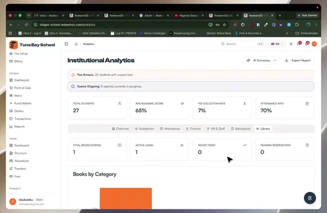This screenshot has height=213, width=327.
Task: Switch to the Overview tab
Action: [x=120, y=129]
